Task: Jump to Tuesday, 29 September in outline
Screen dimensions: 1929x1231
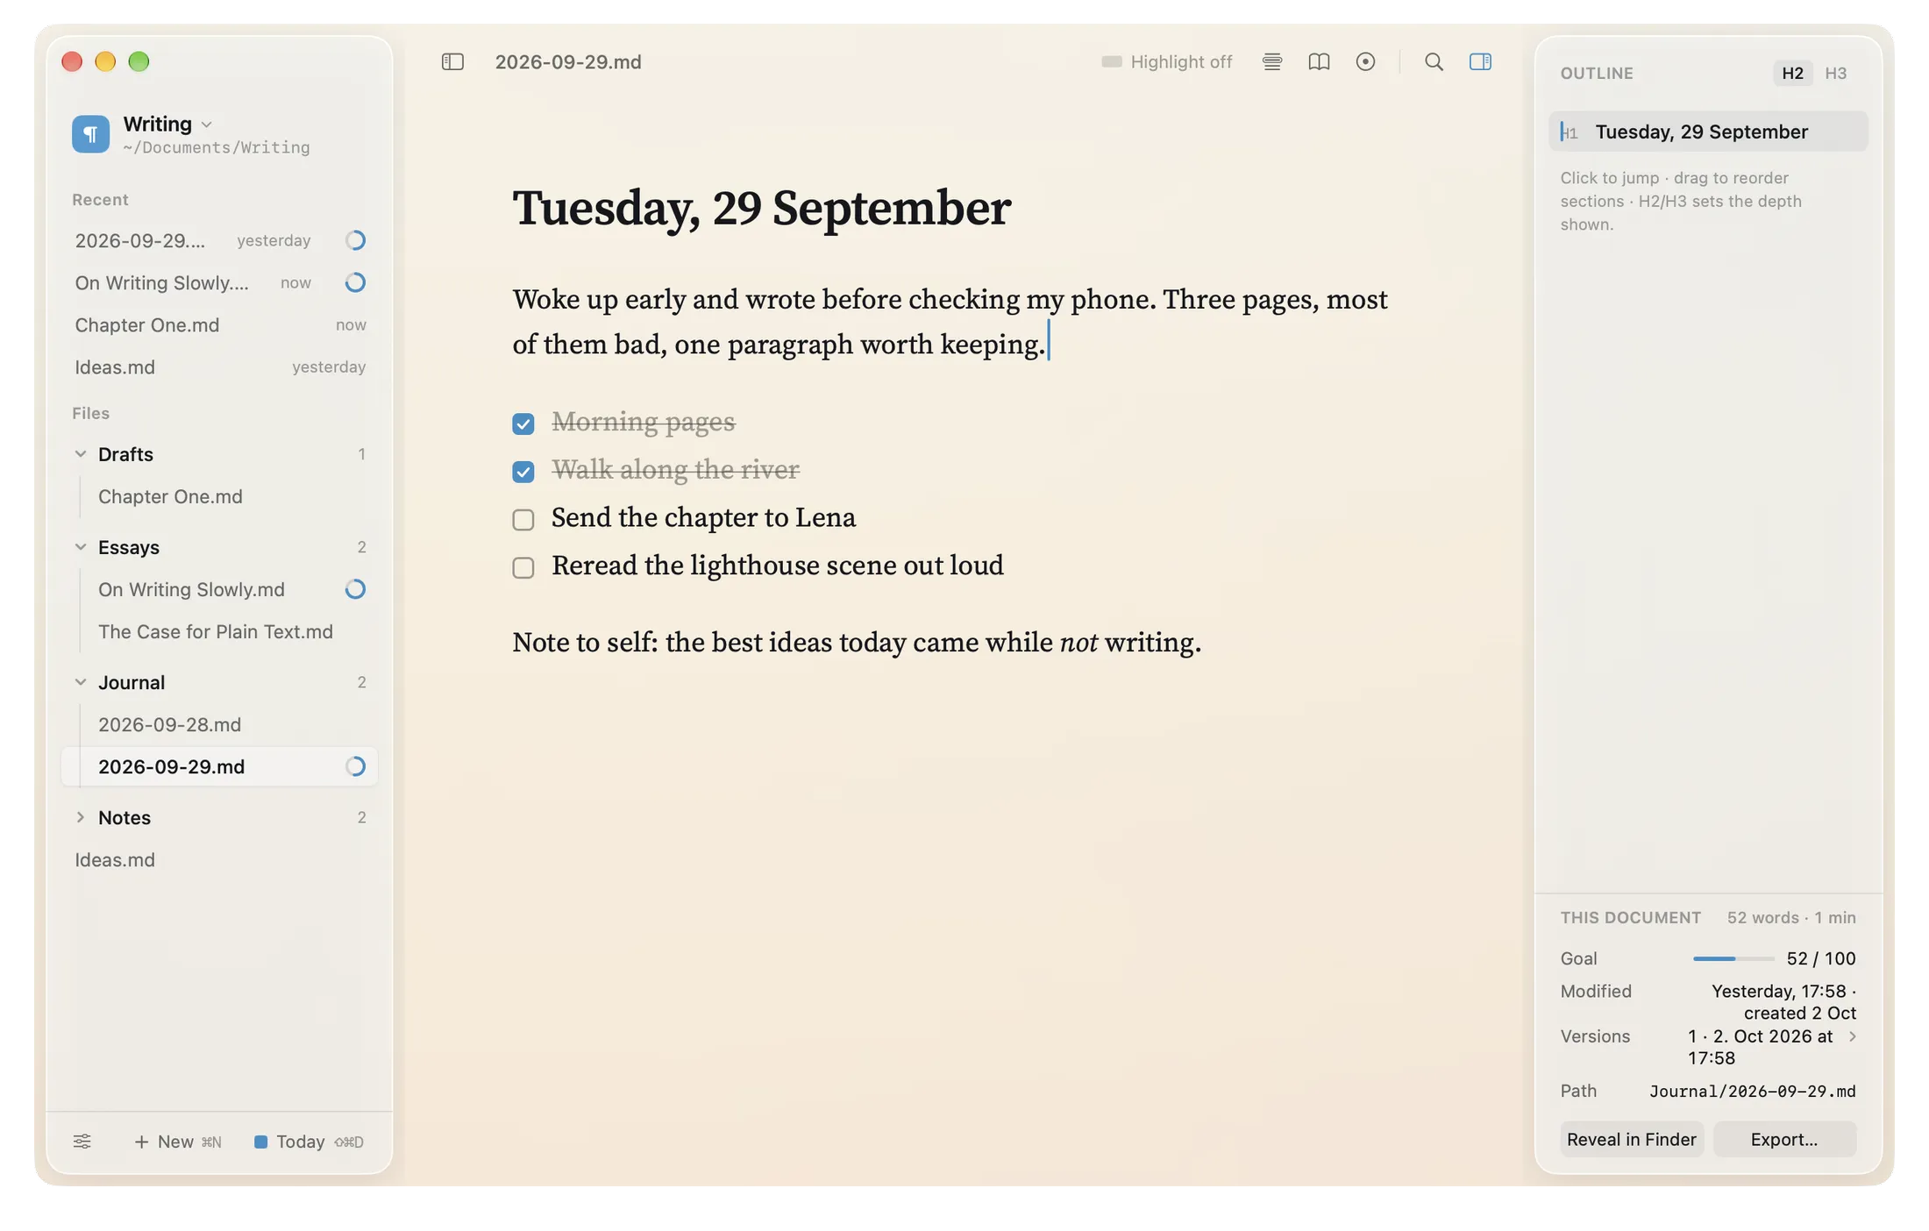Action: tap(1708, 132)
